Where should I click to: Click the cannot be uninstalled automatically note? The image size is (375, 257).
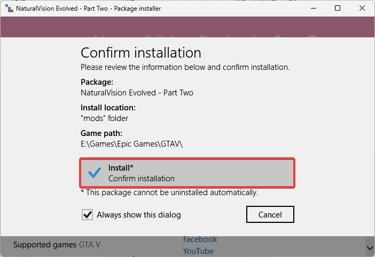click(x=169, y=192)
